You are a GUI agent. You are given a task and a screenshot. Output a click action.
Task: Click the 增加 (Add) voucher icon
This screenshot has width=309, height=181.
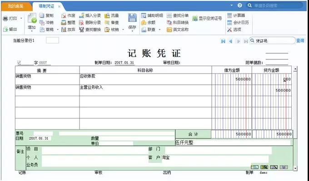pyautogui.click(x=32, y=18)
